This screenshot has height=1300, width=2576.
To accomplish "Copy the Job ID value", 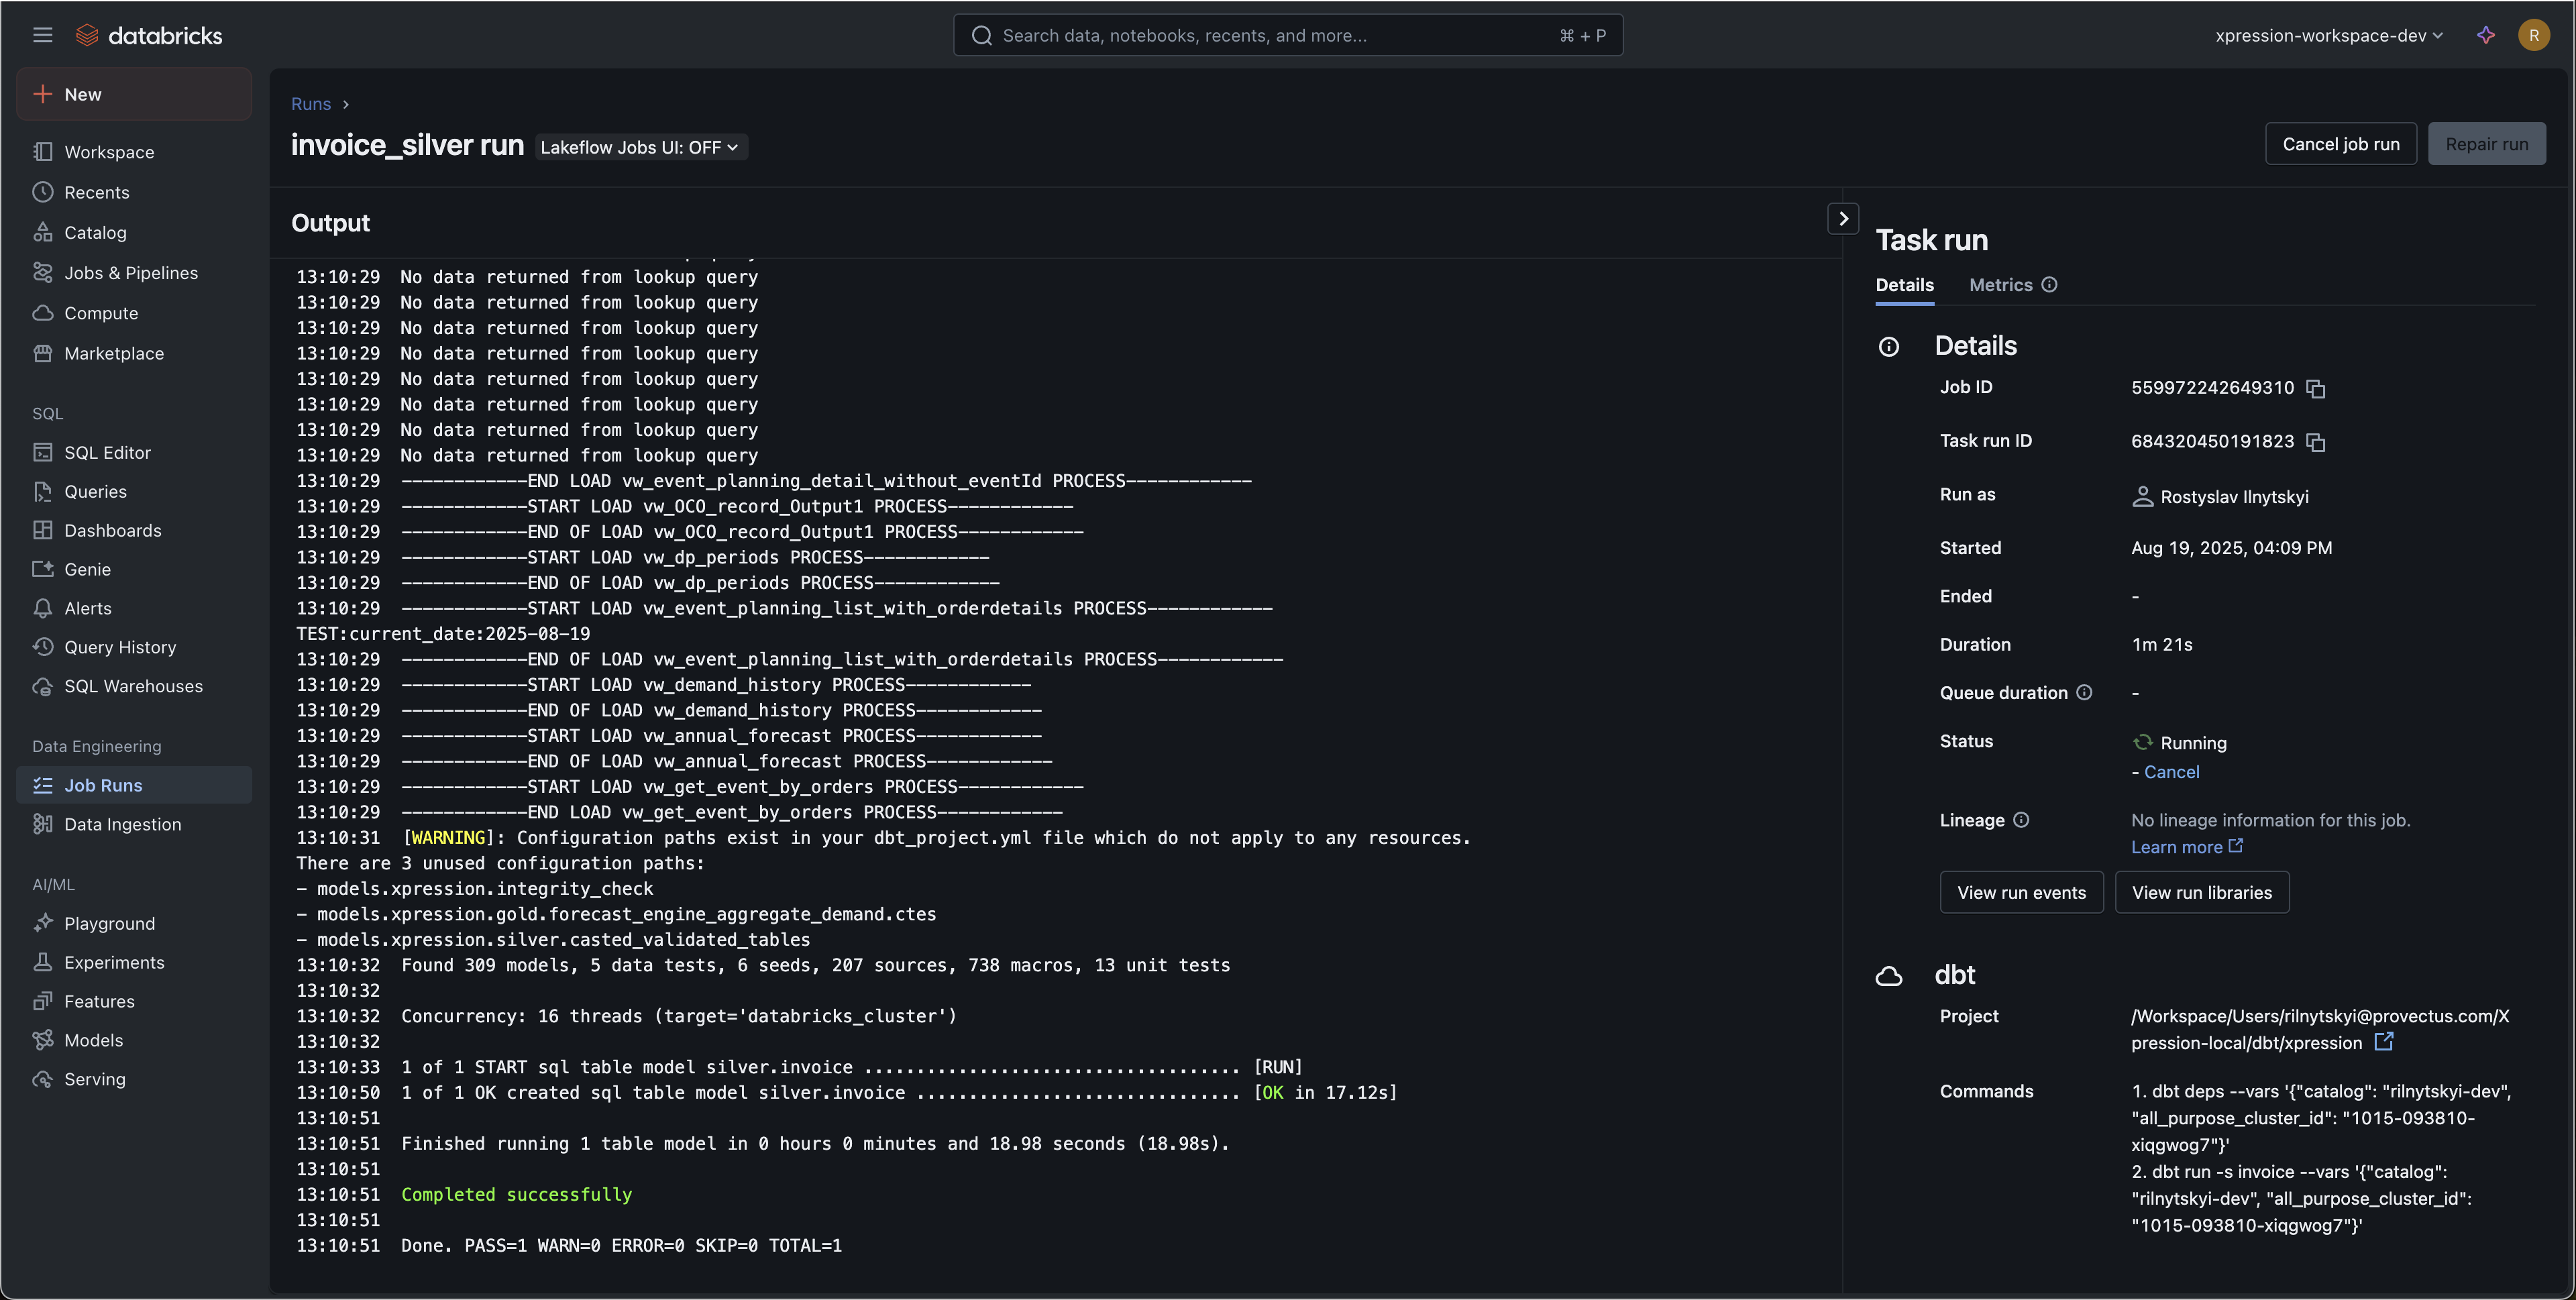I will coord(2315,388).
